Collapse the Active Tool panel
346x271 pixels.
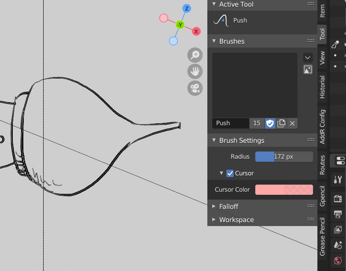pos(214,4)
